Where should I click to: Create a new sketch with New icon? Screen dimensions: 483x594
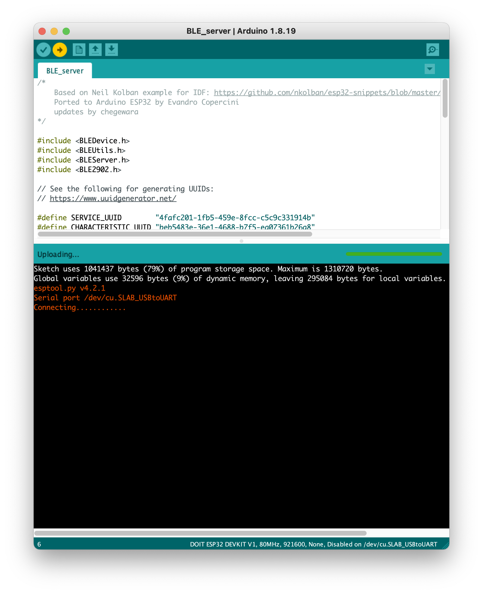pyautogui.click(x=79, y=50)
